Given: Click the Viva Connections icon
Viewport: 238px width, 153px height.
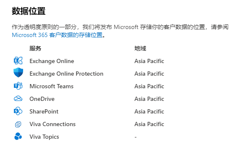Looking at the screenshot, I should [x=18, y=124].
